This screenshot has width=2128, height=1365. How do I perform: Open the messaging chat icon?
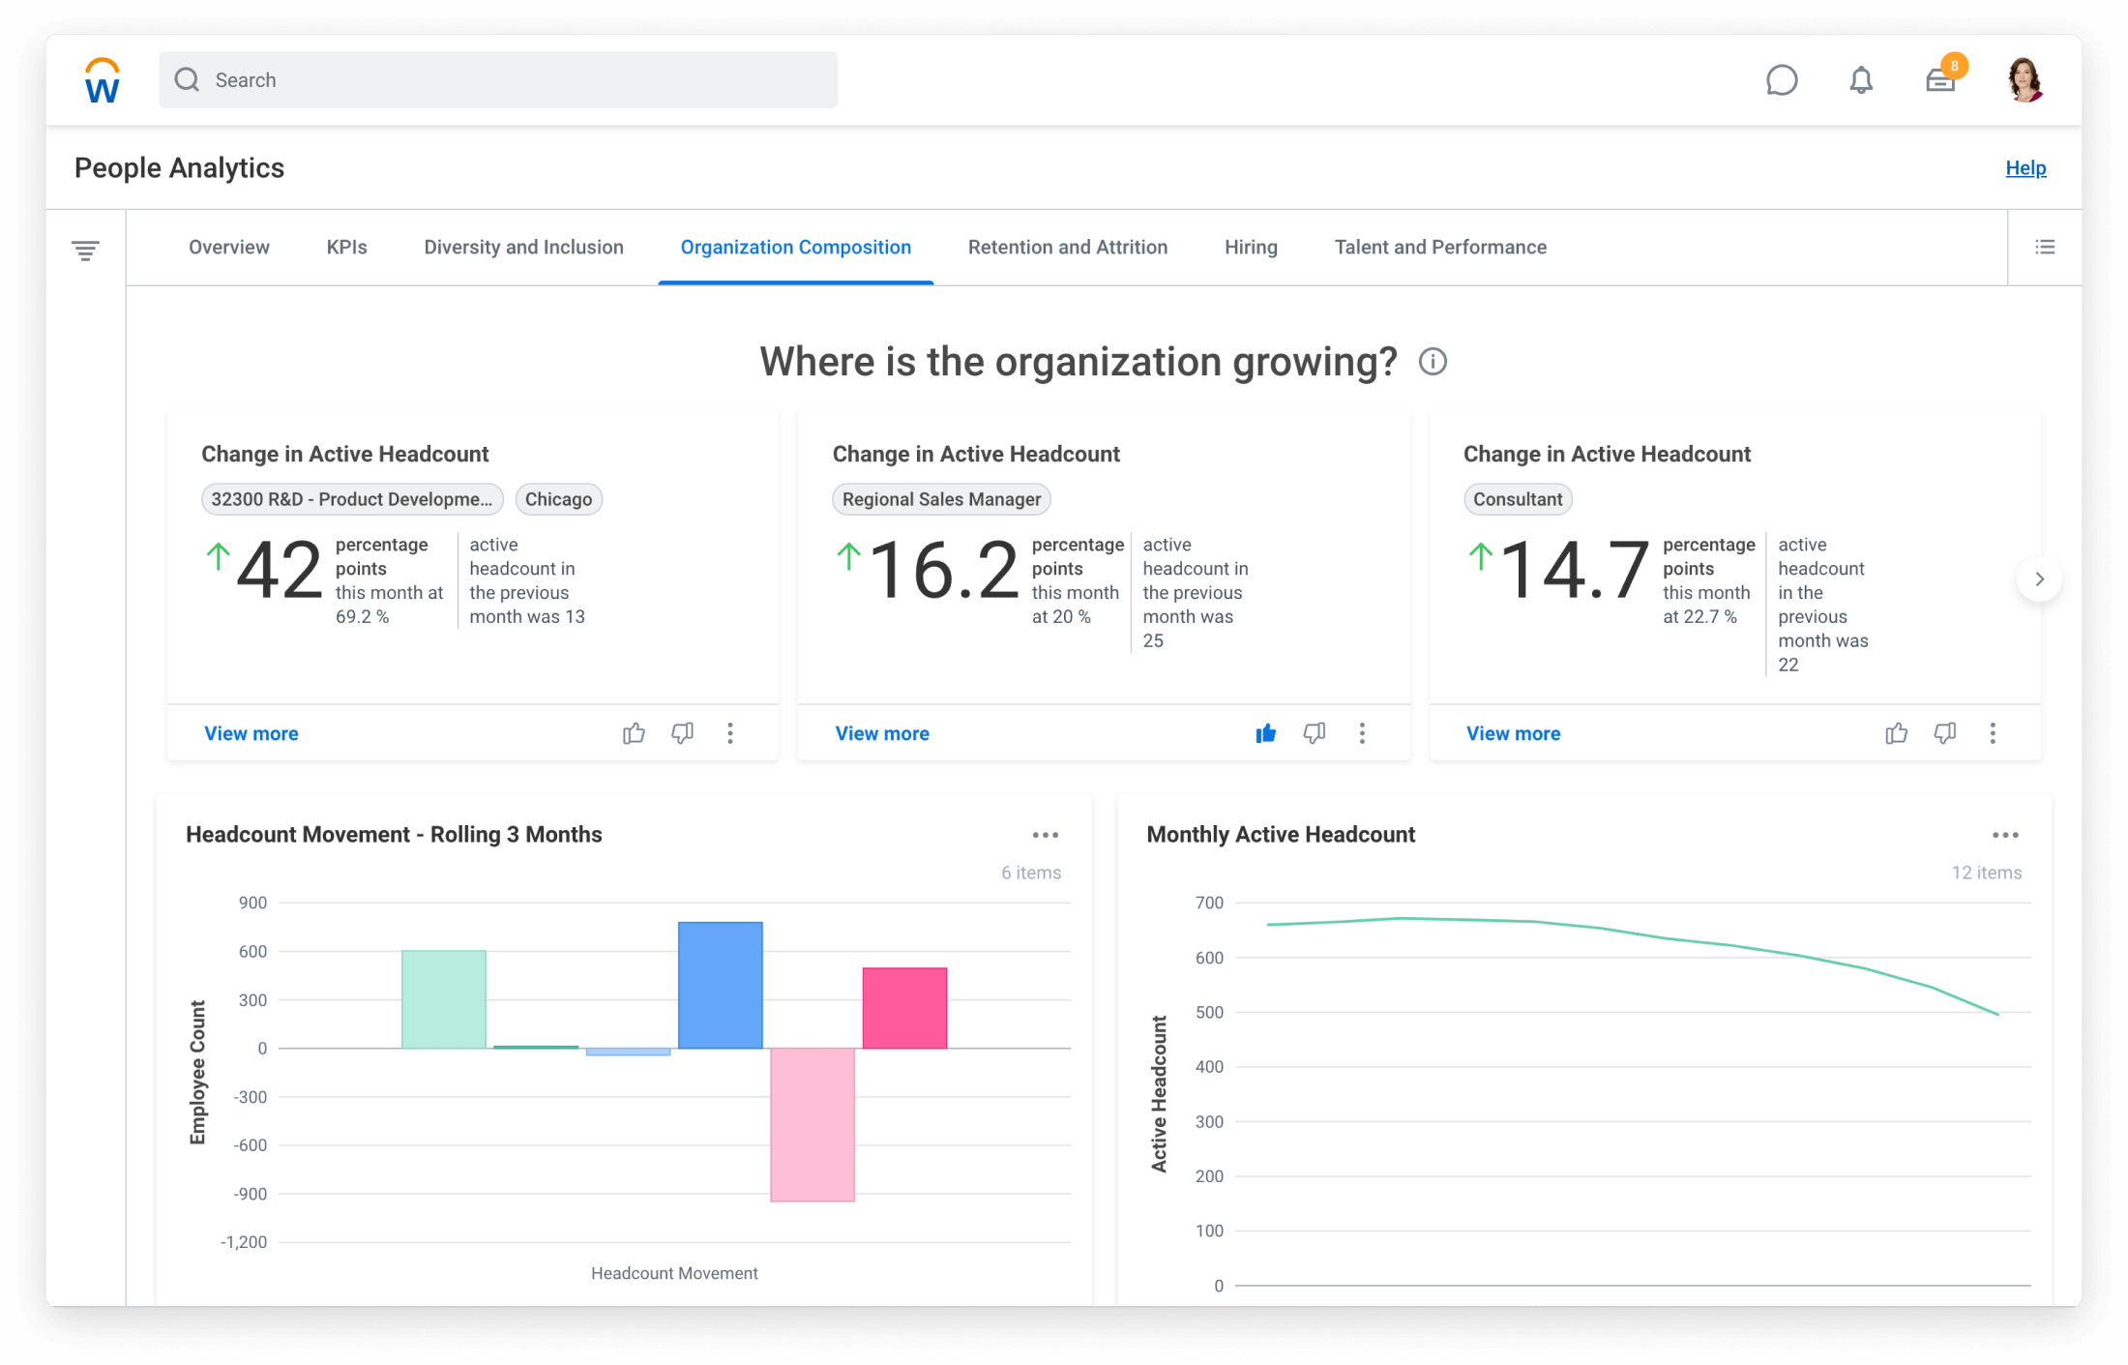1782,79
